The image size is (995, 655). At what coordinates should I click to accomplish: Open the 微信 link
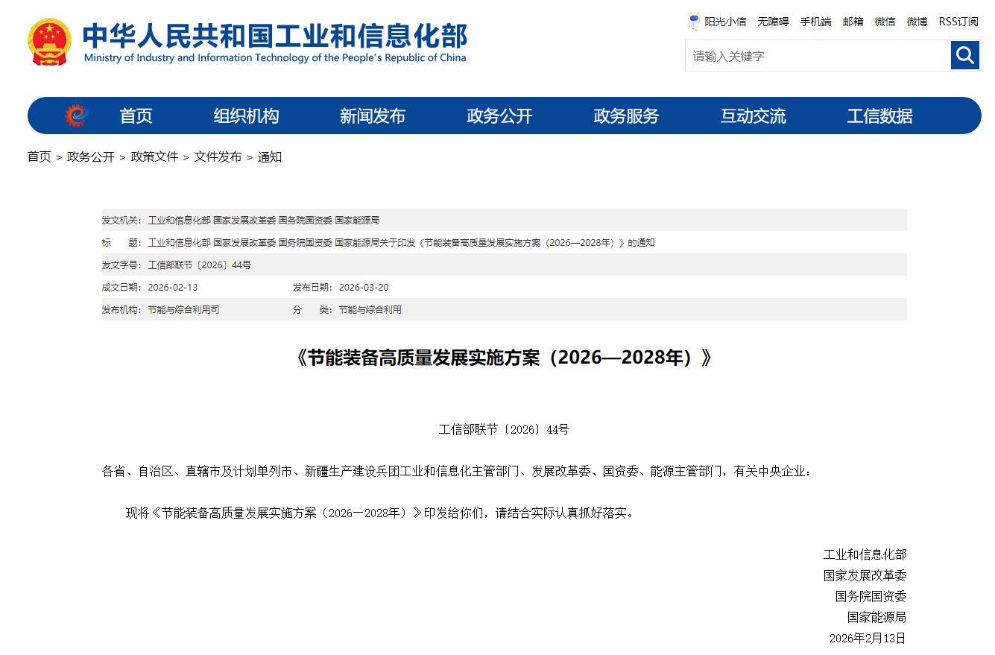point(885,22)
